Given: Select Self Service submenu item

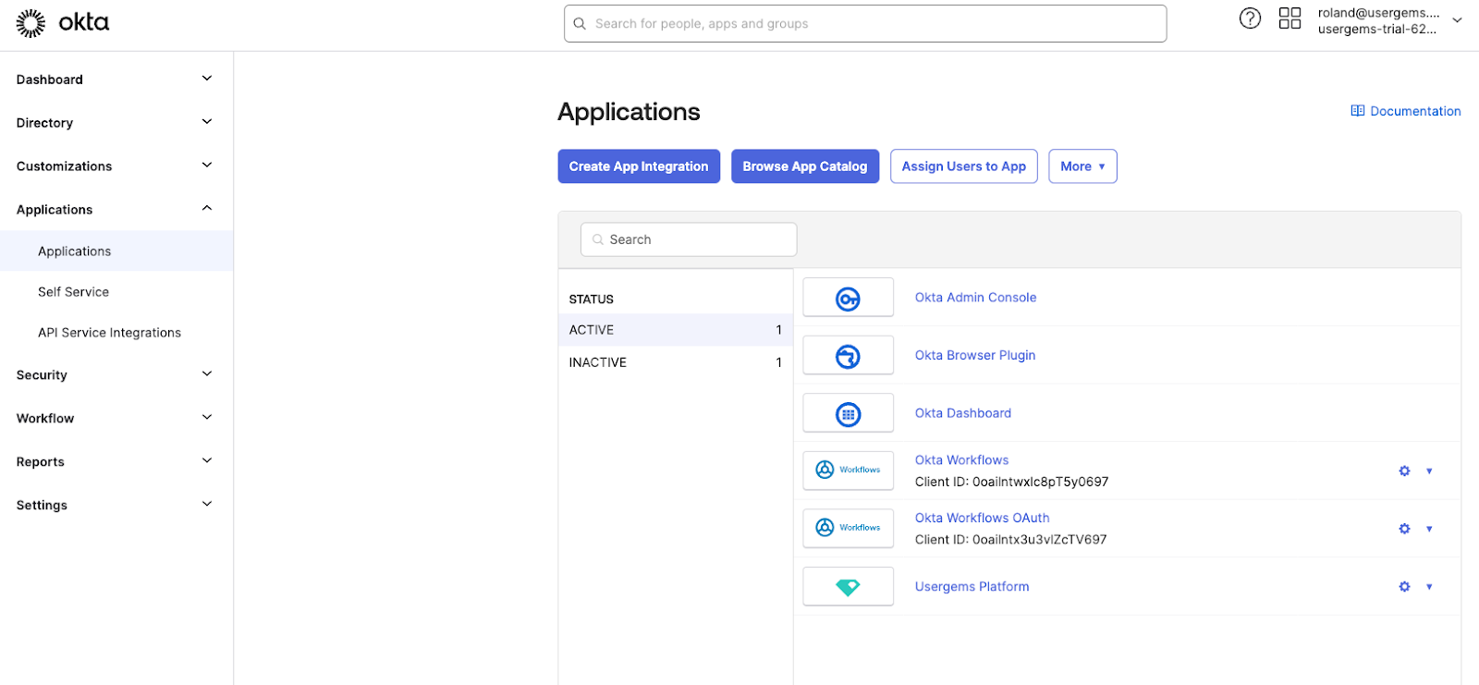Looking at the screenshot, I should click(x=116, y=292).
